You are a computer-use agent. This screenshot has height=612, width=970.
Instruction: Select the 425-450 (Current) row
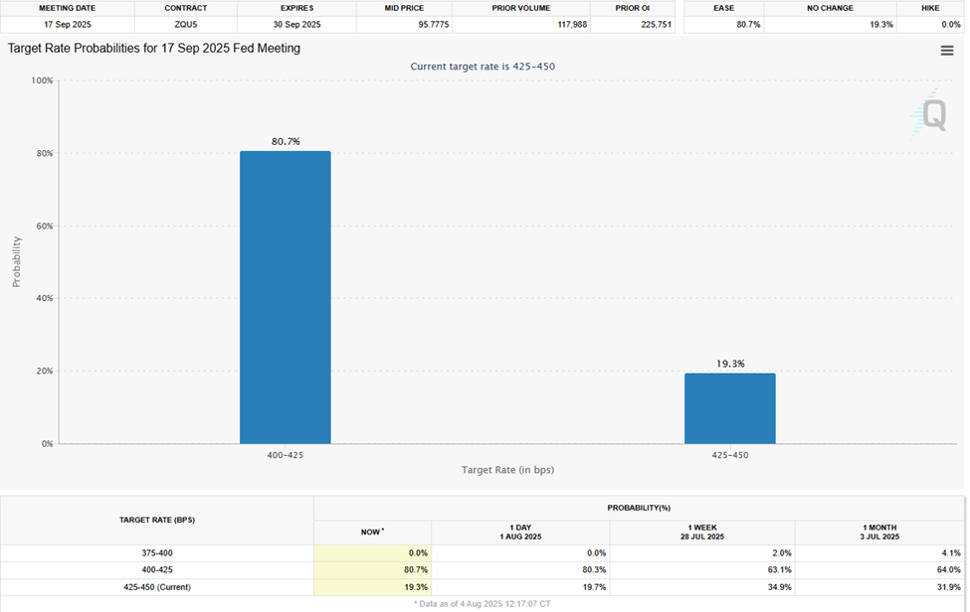pyautogui.click(x=157, y=586)
